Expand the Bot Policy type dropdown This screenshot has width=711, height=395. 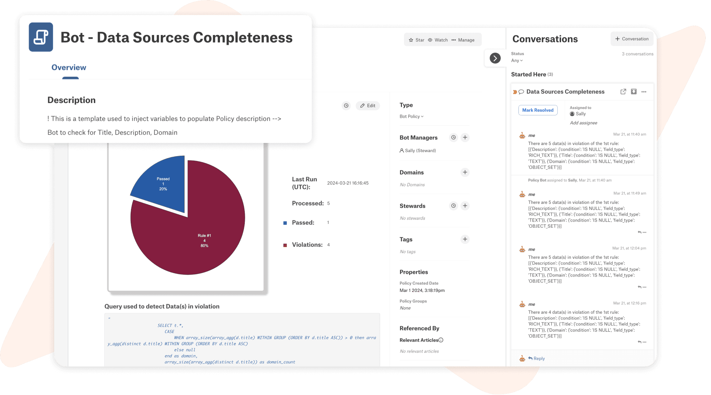[x=411, y=116]
